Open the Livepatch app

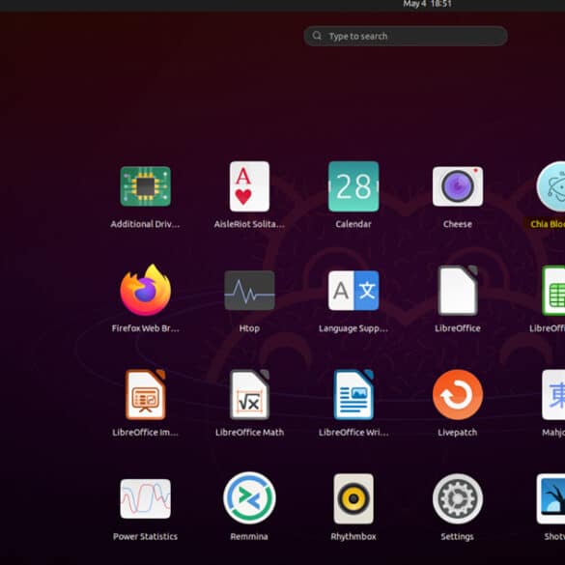(458, 395)
